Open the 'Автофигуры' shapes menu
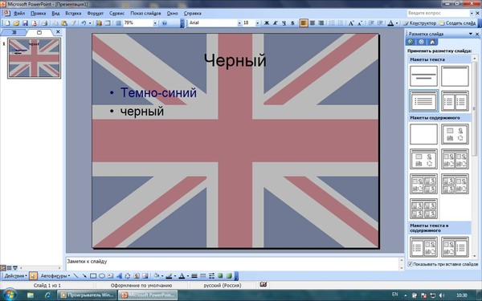Image resolution: width=482 pixels, height=301 pixels. click(55, 276)
